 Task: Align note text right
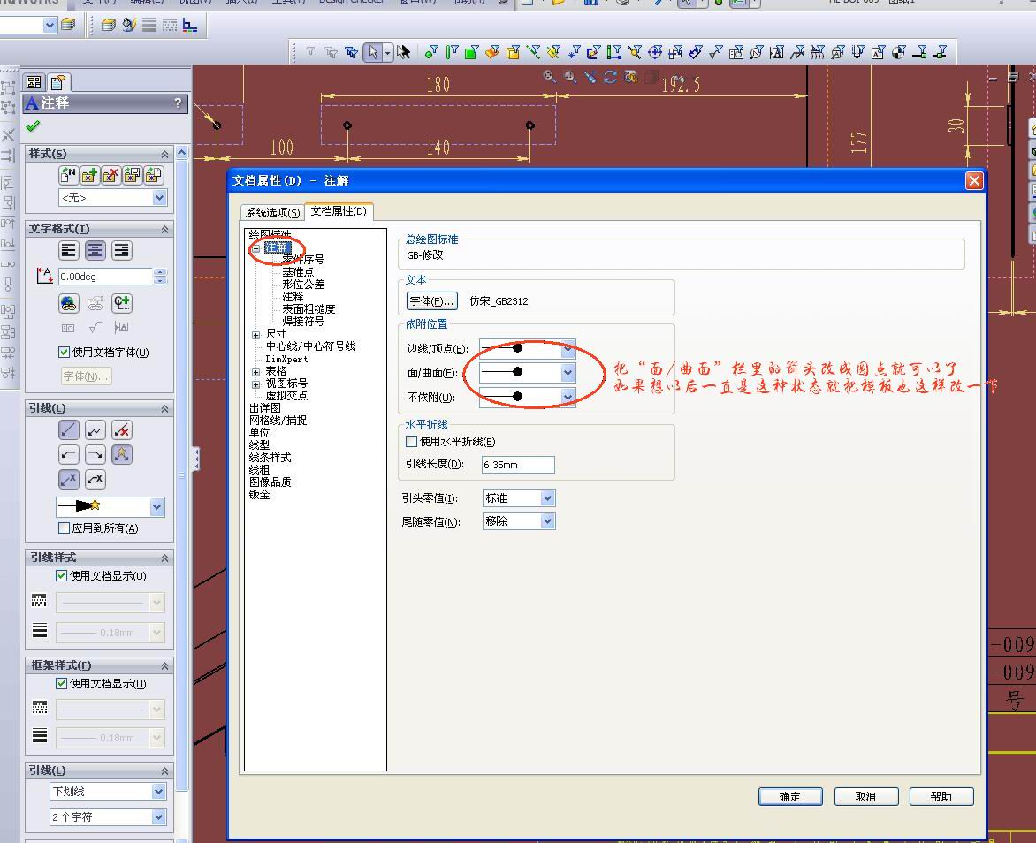122,250
